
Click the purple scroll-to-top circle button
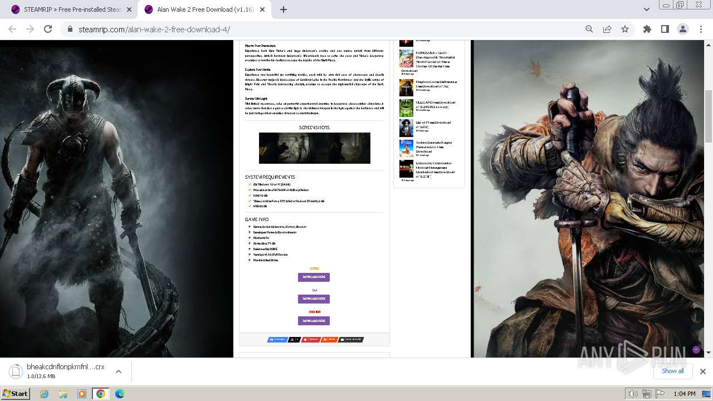point(696,350)
